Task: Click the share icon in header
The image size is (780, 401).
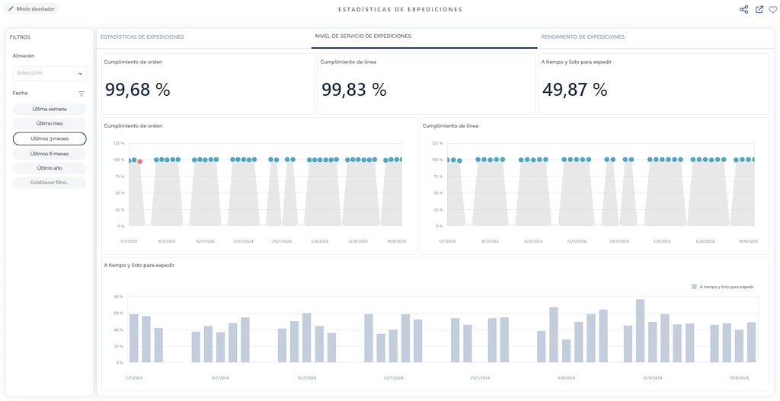Action: coord(743,10)
